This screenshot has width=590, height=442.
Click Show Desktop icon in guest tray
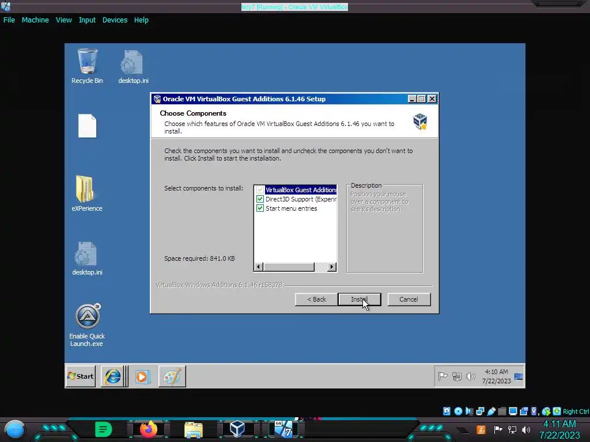pos(519,376)
